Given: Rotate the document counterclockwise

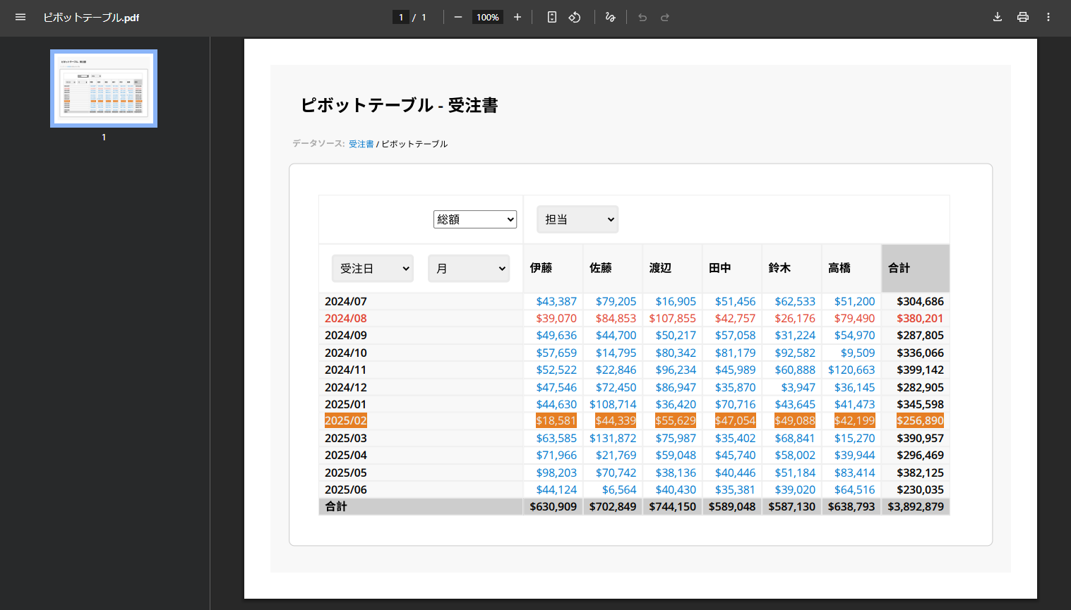Looking at the screenshot, I should click(575, 17).
